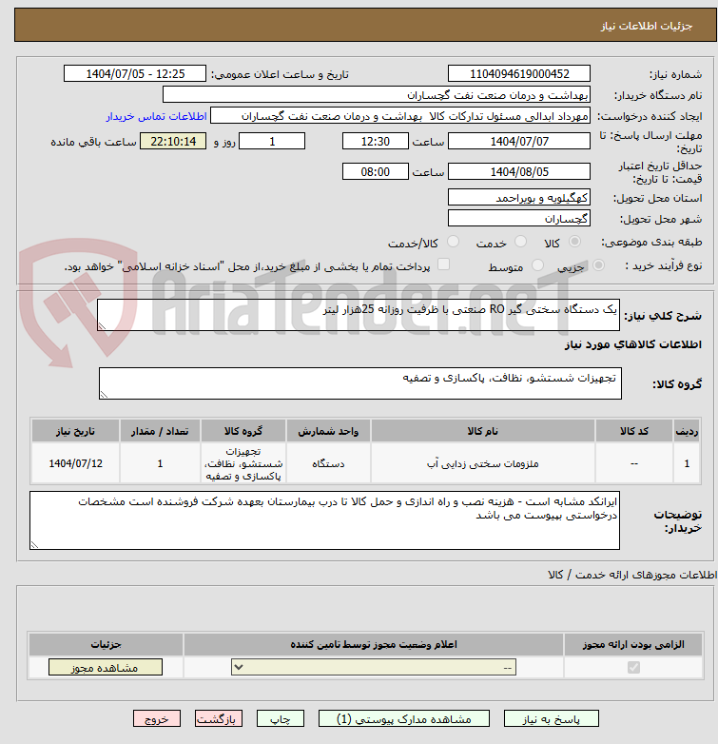Choose the 'متوسط' purchase type radio
Image resolution: width=718 pixels, height=744 pixels.
pyautogui.click(x=536, y=266)
